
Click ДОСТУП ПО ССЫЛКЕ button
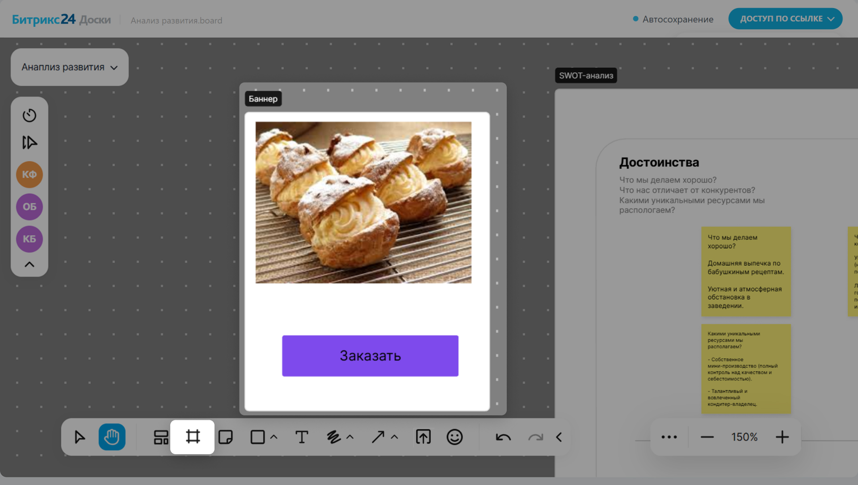pos(785,19)
